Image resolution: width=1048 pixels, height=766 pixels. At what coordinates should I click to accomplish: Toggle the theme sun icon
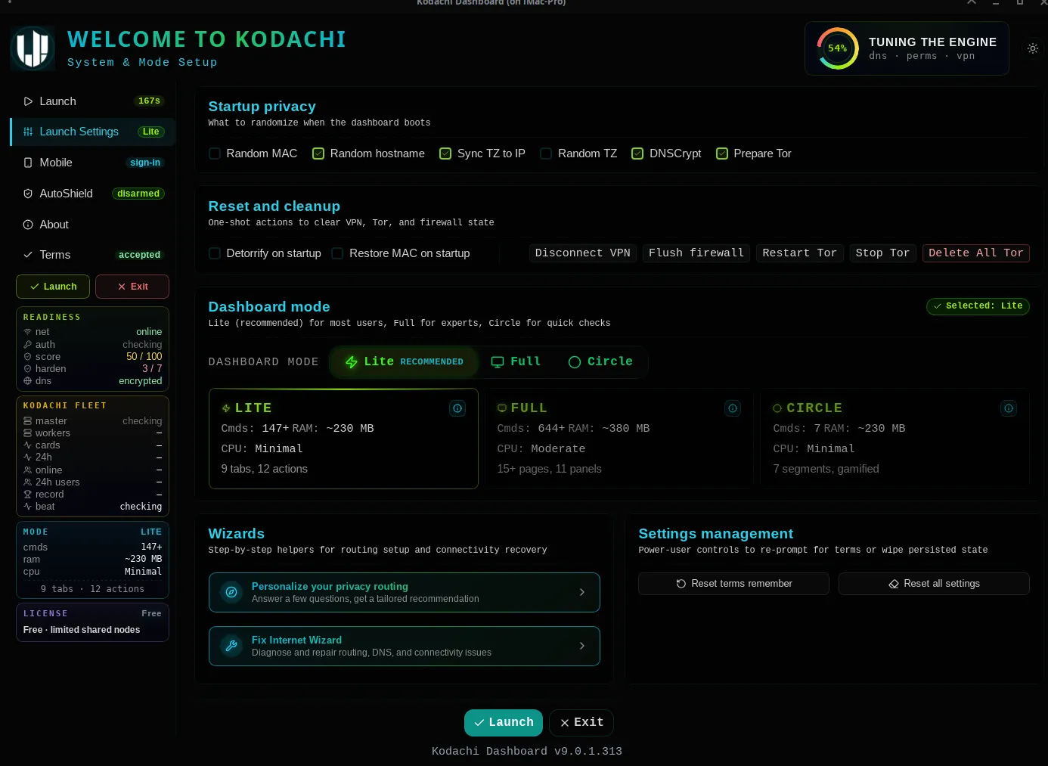(x=1033, y=48)
